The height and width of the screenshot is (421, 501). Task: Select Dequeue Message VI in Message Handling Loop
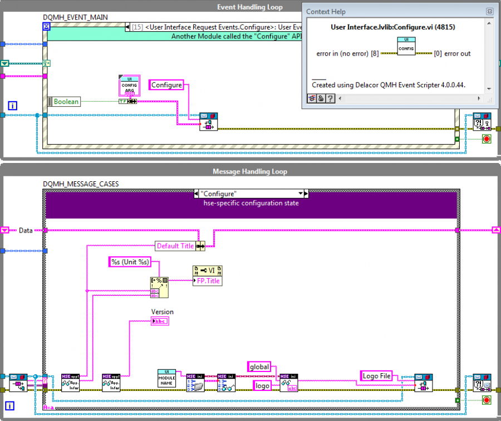click(18, 383)
